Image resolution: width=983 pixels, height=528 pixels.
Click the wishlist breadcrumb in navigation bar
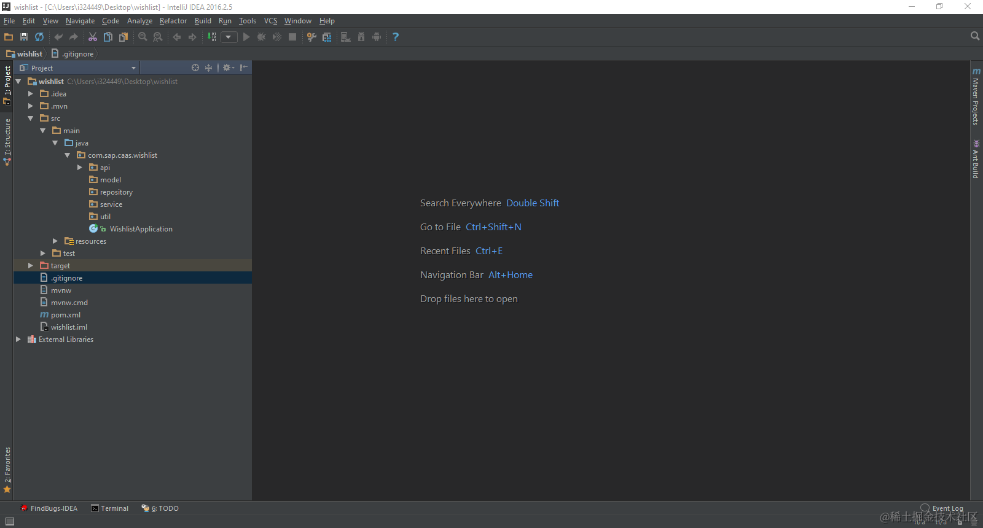(25, 54)
